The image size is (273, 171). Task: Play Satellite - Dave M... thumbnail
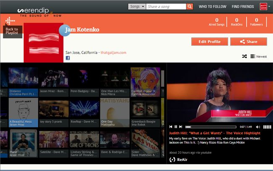tap(54, 143)
